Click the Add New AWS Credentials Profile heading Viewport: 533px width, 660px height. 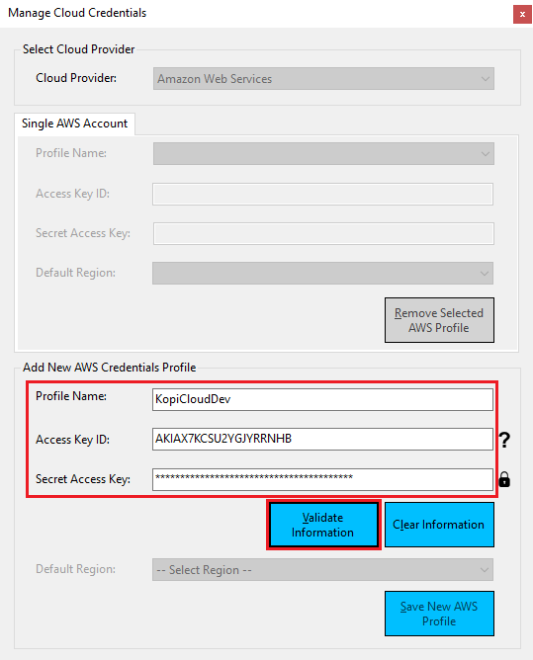tap(110, 368)
